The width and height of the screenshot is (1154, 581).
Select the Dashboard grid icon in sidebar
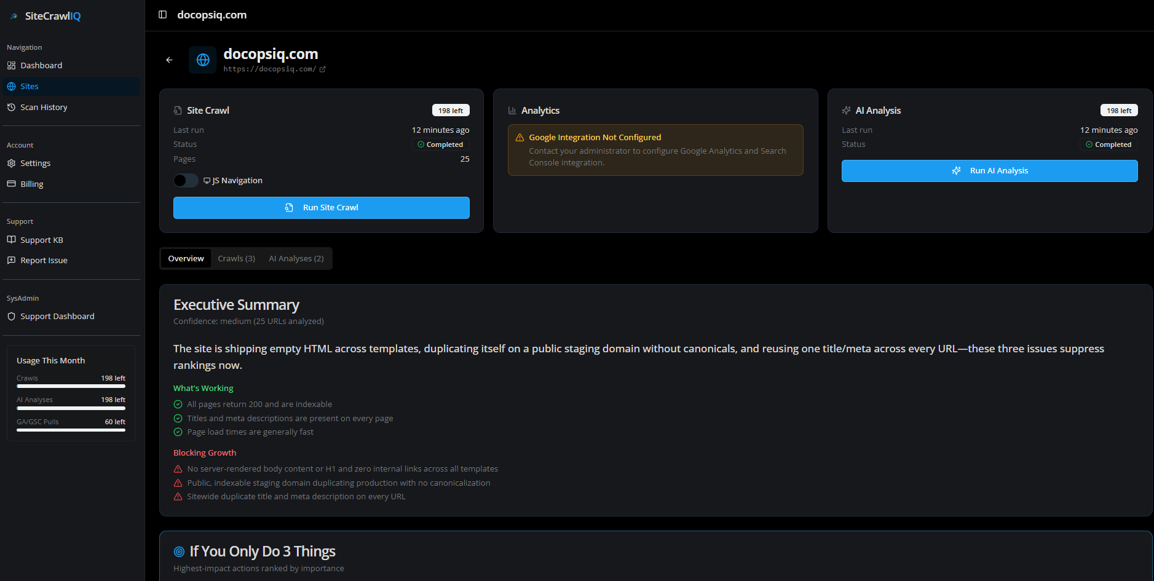point(11,65)
